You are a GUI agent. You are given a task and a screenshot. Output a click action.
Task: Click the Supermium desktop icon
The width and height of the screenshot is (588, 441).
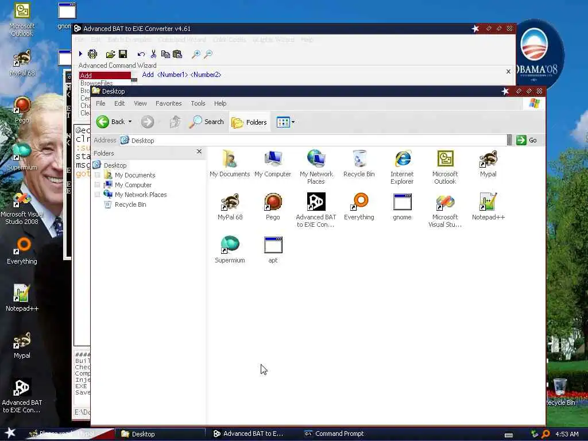(x=22, y=156)
